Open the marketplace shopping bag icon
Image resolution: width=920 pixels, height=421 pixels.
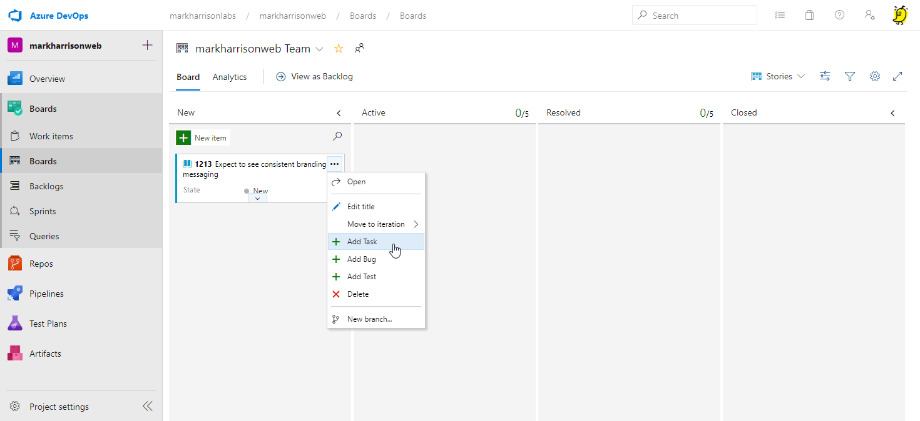[x=809, y=16]
